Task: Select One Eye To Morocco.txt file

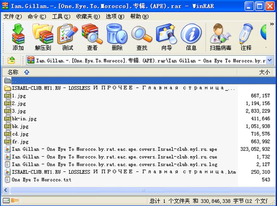Action: pyautogui.click(x=139, y=180)
